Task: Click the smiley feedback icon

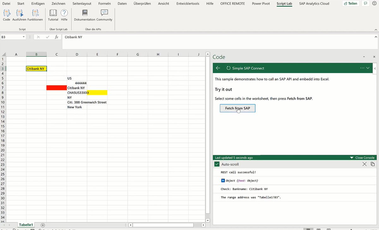Action: 375,3
